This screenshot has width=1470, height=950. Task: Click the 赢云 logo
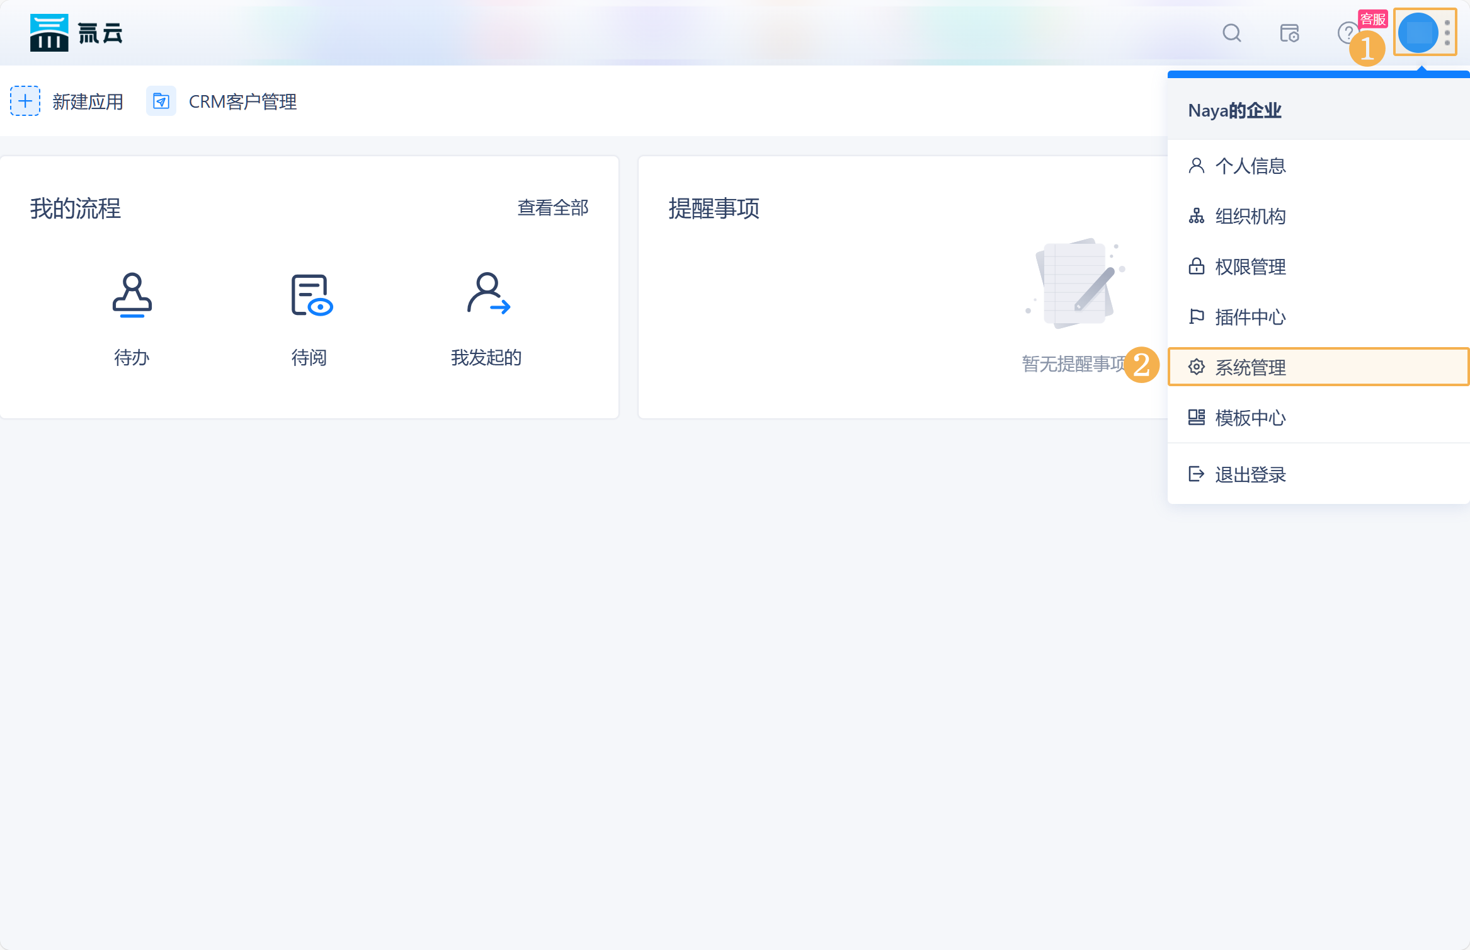click(76, 33)
